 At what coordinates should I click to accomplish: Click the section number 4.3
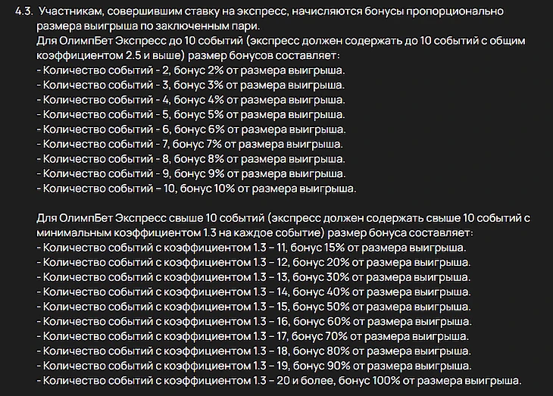[23, 11]
